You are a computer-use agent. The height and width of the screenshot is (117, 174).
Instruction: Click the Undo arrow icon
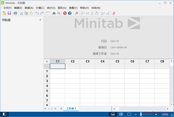click(37, 13)
